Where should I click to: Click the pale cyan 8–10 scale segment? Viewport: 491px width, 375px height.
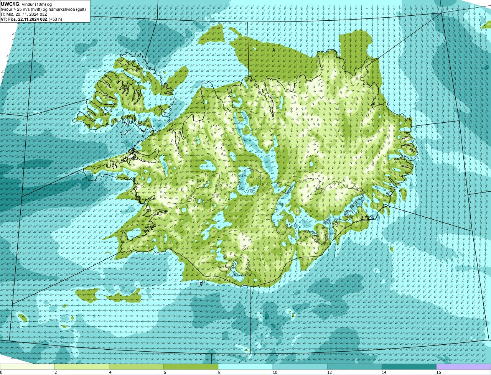tap(245, 367)
